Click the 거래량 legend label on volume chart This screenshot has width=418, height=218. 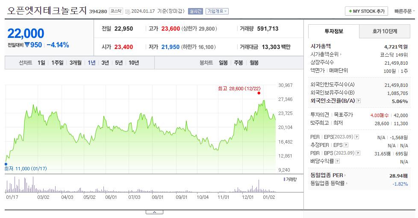point(290,180)
